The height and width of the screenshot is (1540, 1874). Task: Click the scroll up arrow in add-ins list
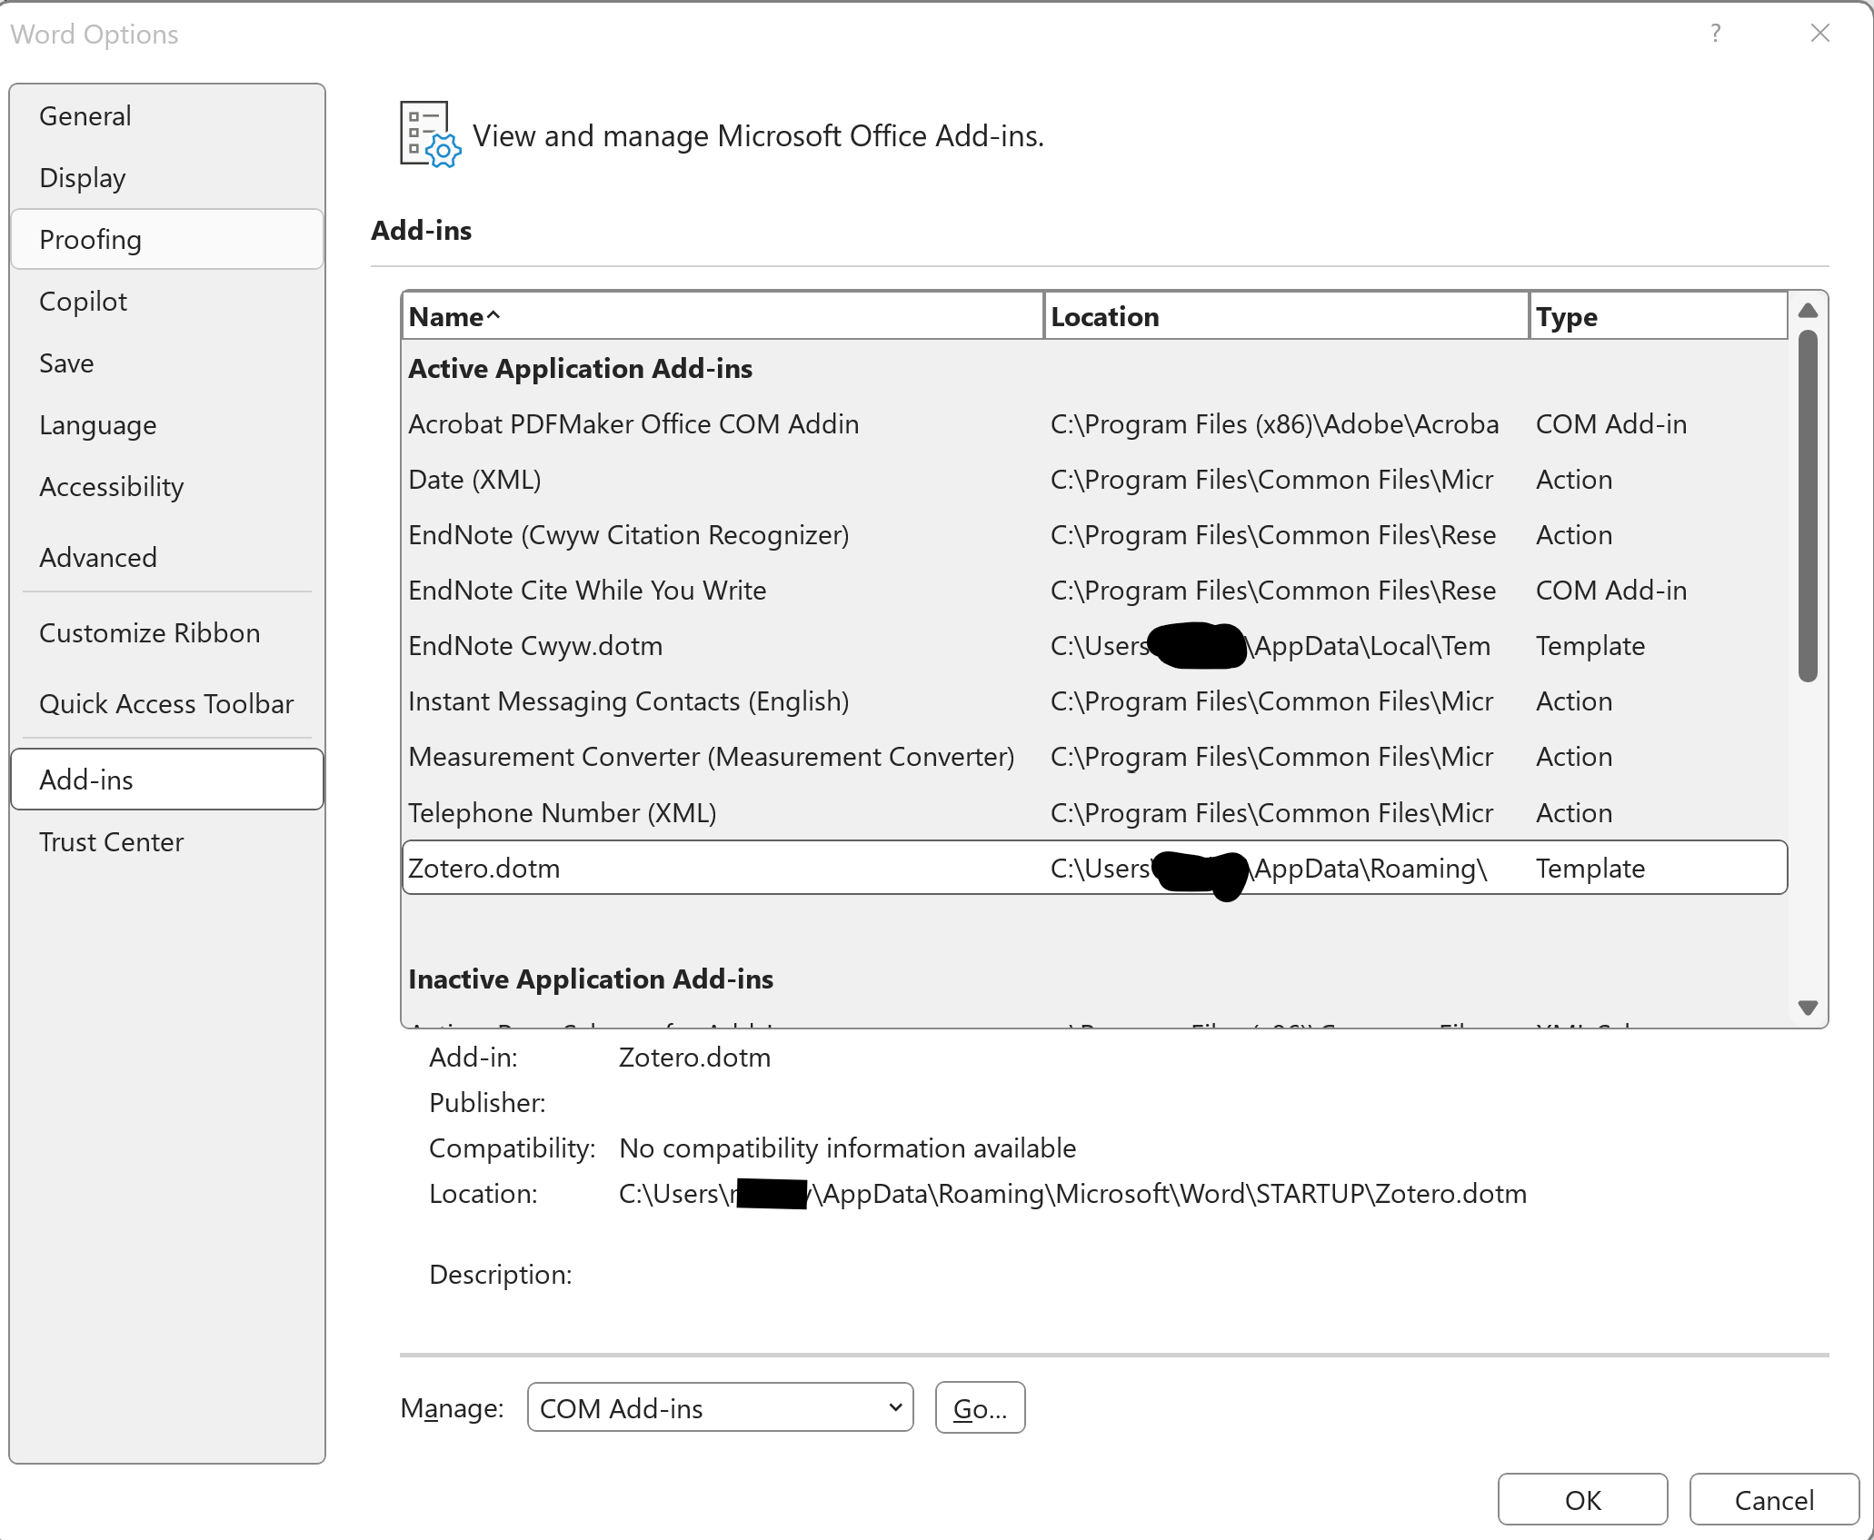point(1808,311)
